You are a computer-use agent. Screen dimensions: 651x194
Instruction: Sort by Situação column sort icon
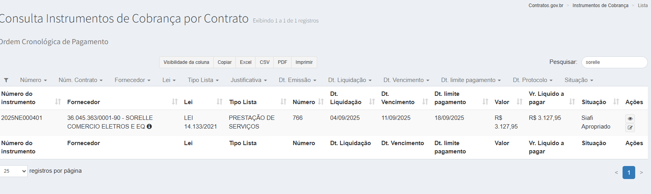(x=616, y=102)
